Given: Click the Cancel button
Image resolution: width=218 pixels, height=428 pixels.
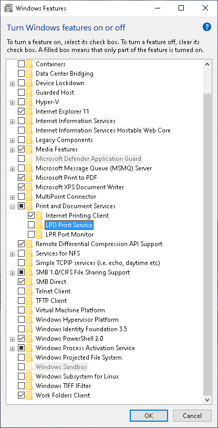Looking at the screenshot, I should tap(192, 415).
